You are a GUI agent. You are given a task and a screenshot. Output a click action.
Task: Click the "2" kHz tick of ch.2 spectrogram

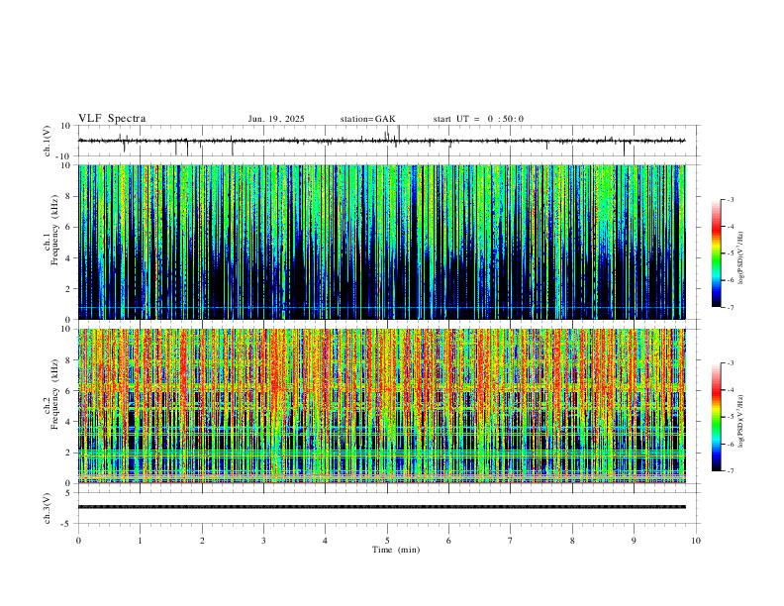click(x=68, y=453)
